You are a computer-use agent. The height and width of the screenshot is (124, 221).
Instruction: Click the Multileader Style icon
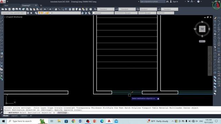pos(159,9)
